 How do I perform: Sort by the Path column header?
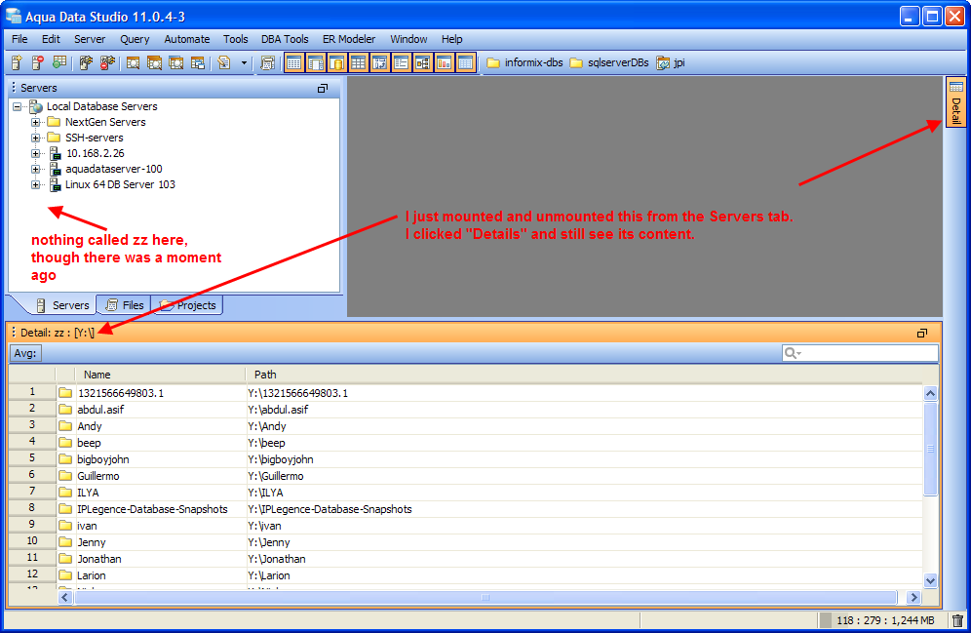[583, 375]
